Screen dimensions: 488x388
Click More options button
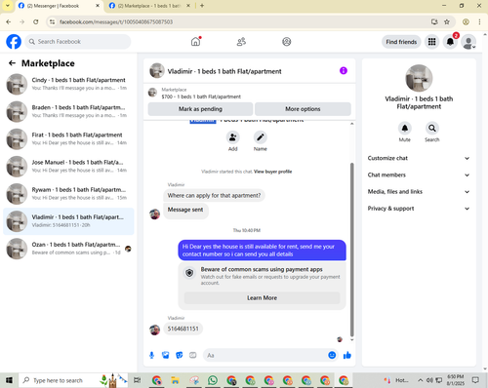(x=303, y=109)
